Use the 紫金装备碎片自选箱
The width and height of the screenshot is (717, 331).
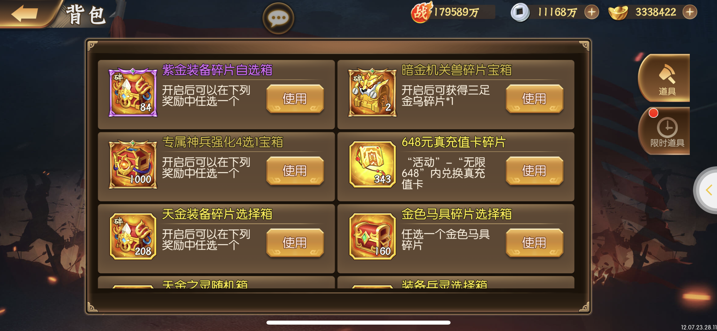pos(295,99)
